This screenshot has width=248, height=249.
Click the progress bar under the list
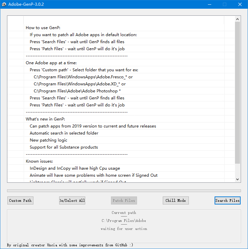tap(124, 191)
